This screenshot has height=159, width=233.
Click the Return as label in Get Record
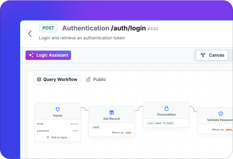[118, 133]
